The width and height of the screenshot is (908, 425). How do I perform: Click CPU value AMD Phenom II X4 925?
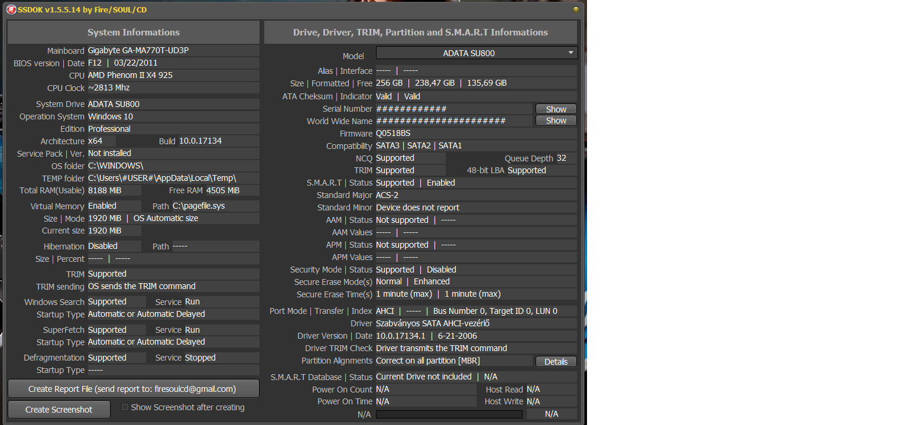click(x=173, y=76)
